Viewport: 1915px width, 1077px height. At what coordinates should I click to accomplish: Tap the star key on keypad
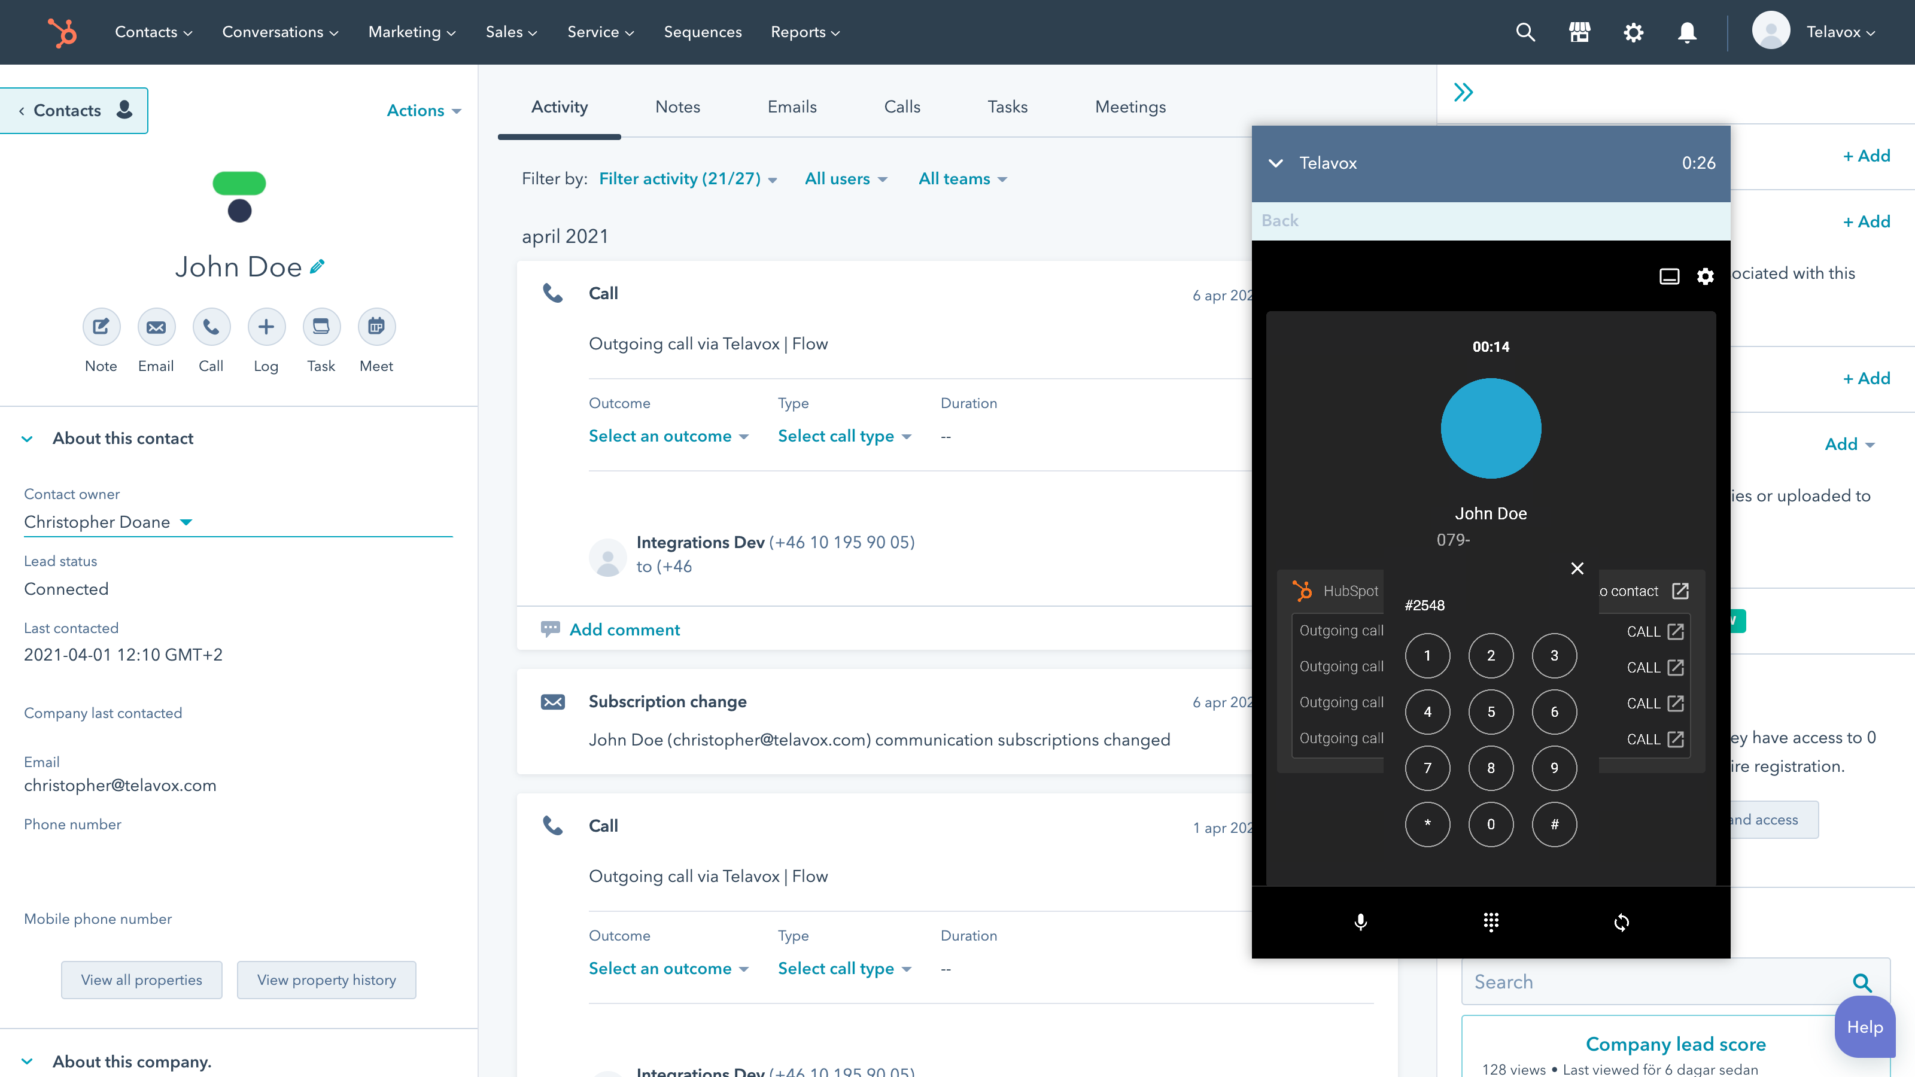point(1427,825)
